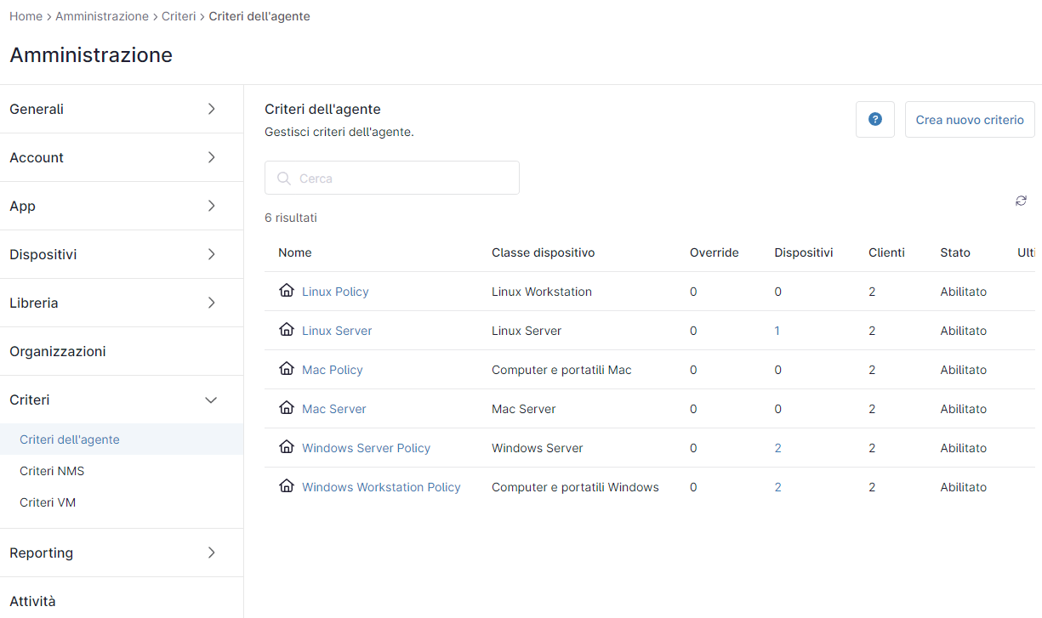Expand the Dispositivi sidebar section
Viewport: 1042px width, 618px height.
[122, 254]
